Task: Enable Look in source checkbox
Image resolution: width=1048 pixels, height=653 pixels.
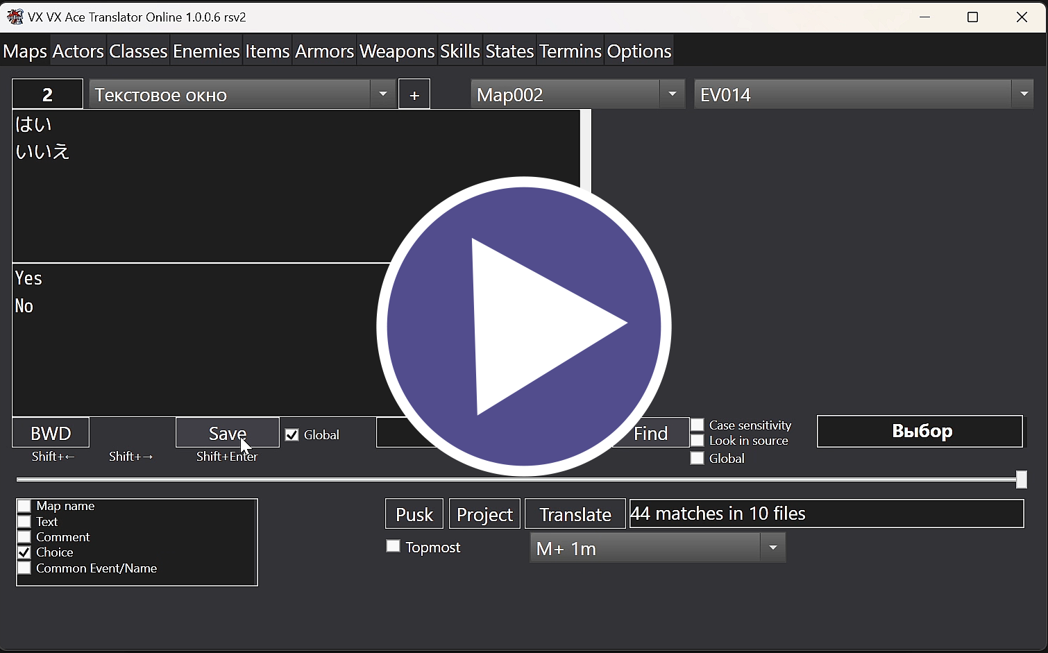Action: 698,441
